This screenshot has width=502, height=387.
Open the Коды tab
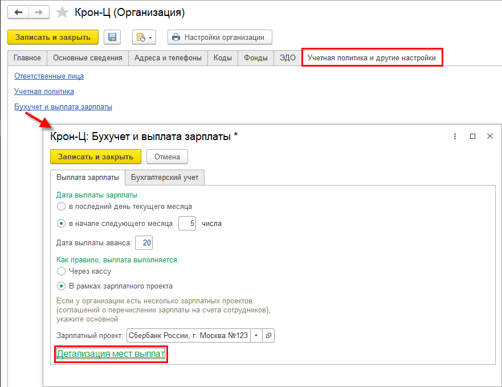[x=222, y=58]
